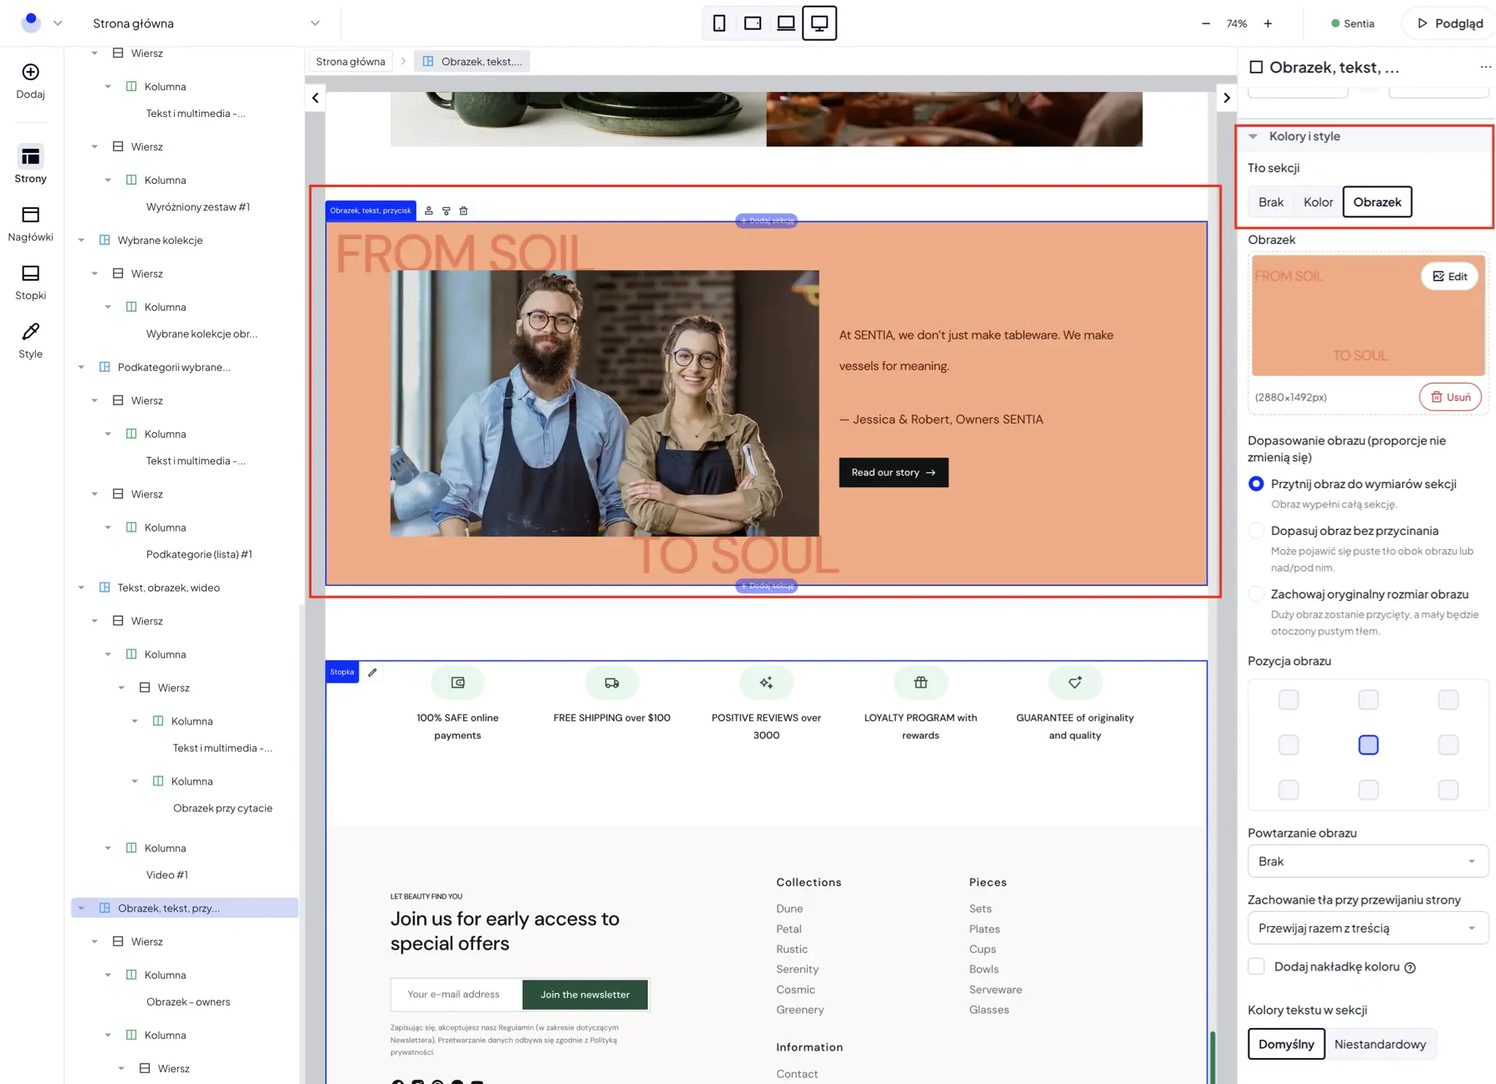The height and width of the screenshot is (1084, 1496).
Task: Select Niestandardowy text colors
Action: pos(1381,1044)
